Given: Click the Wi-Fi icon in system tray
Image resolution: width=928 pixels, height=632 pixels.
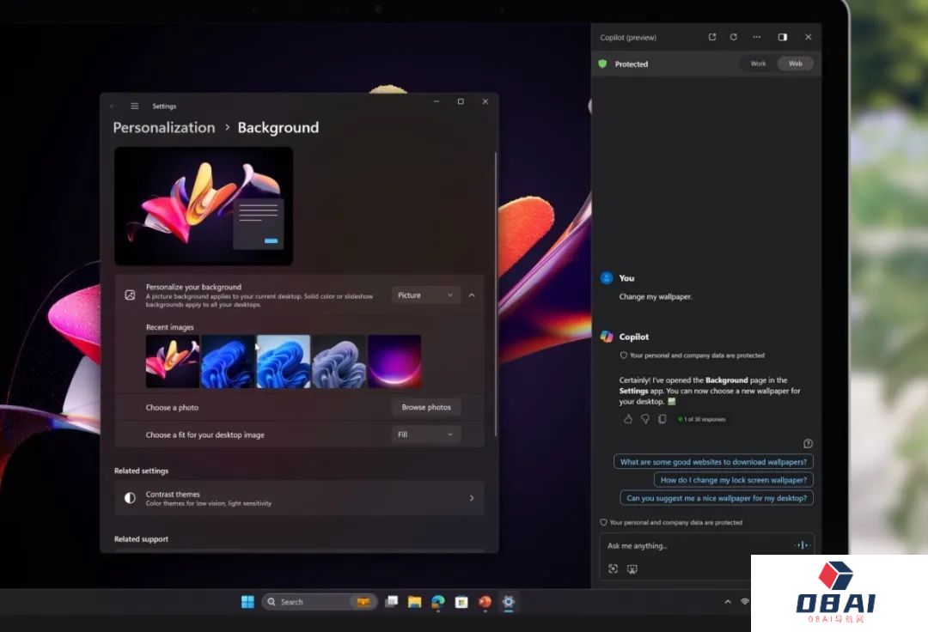Looking at the screenshot, I should [745, 602].
